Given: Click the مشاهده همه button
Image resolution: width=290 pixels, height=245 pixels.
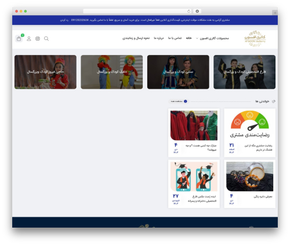Looking at the screenshot, I should coord(179,101).
